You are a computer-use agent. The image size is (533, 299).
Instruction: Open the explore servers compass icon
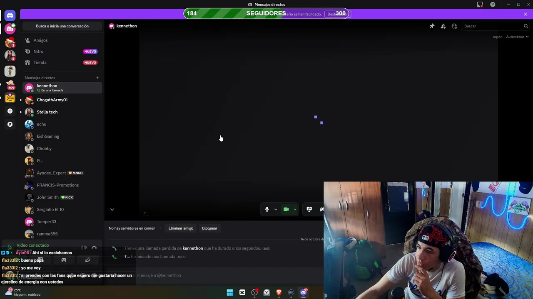tap(10, 124)
